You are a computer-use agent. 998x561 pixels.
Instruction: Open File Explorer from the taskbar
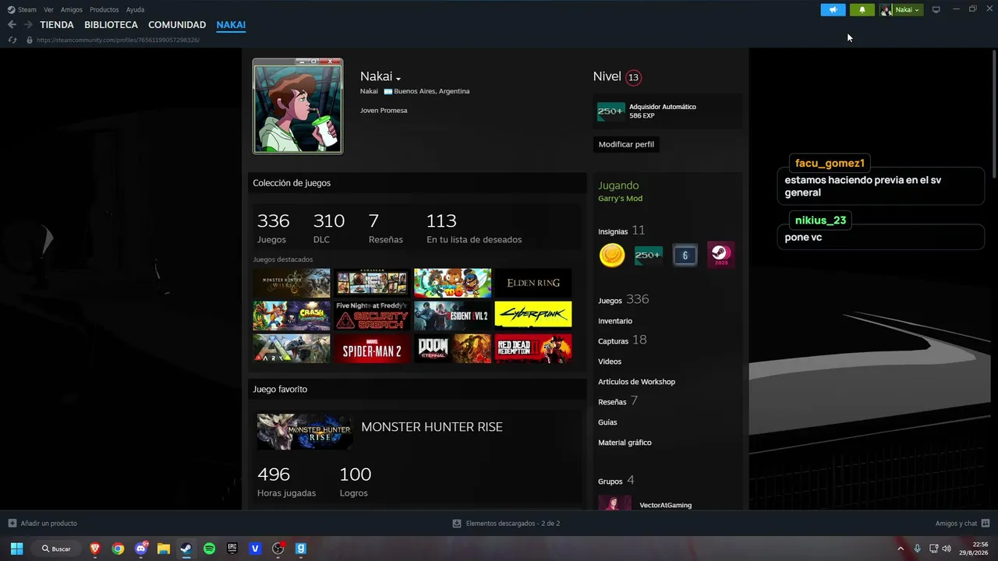164,549
